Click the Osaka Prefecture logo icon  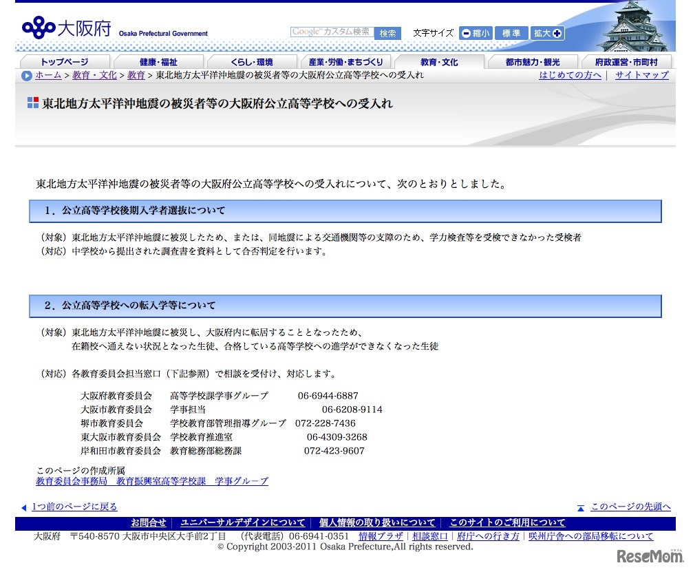point(38,28)
